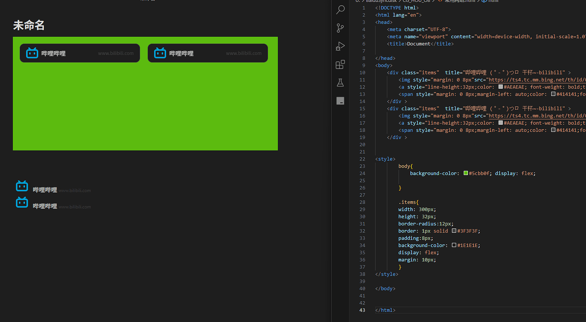Click the bottom-most activity bar panel icon

point(340,101)
